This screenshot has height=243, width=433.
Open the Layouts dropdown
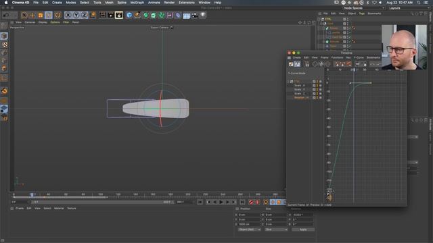(409, 8)
